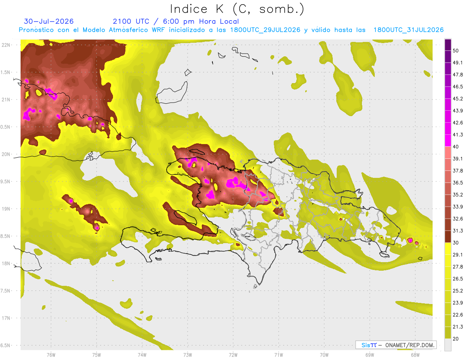Click the colorbar value 42.6
Viewport: 466px width, 360px height.
point(458,123)
